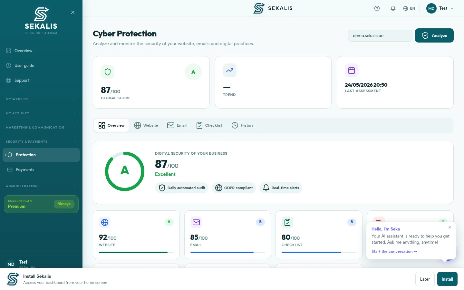The image size is (464, 290).
Task: Click the Website score progress bar
Action: [x=136, y=252]
